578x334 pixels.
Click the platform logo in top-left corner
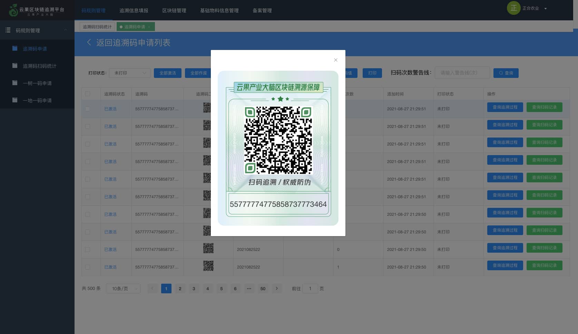click(37, 10)
